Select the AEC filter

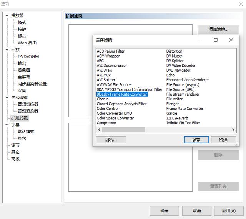pos(100,61)
